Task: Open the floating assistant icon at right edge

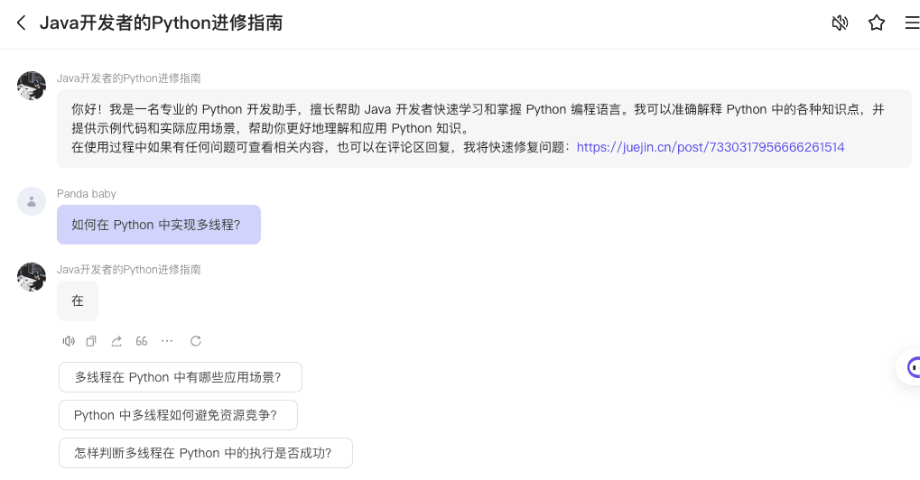Action: point(911,367)
